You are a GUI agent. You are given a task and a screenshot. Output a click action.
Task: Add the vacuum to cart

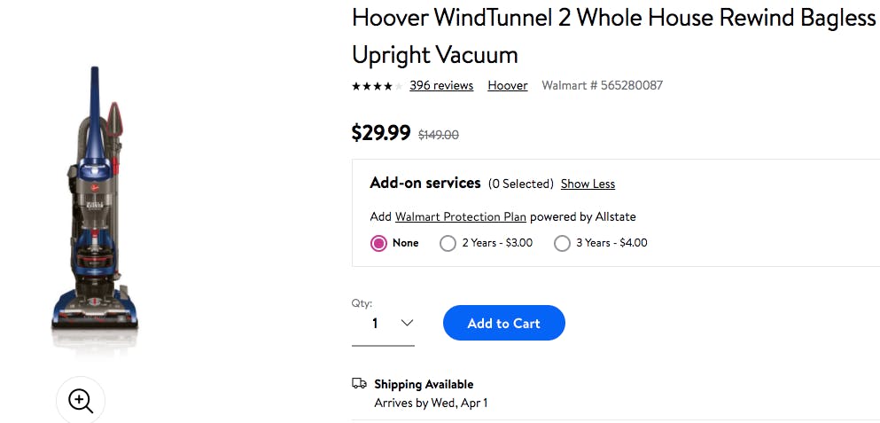click(503, 323)
